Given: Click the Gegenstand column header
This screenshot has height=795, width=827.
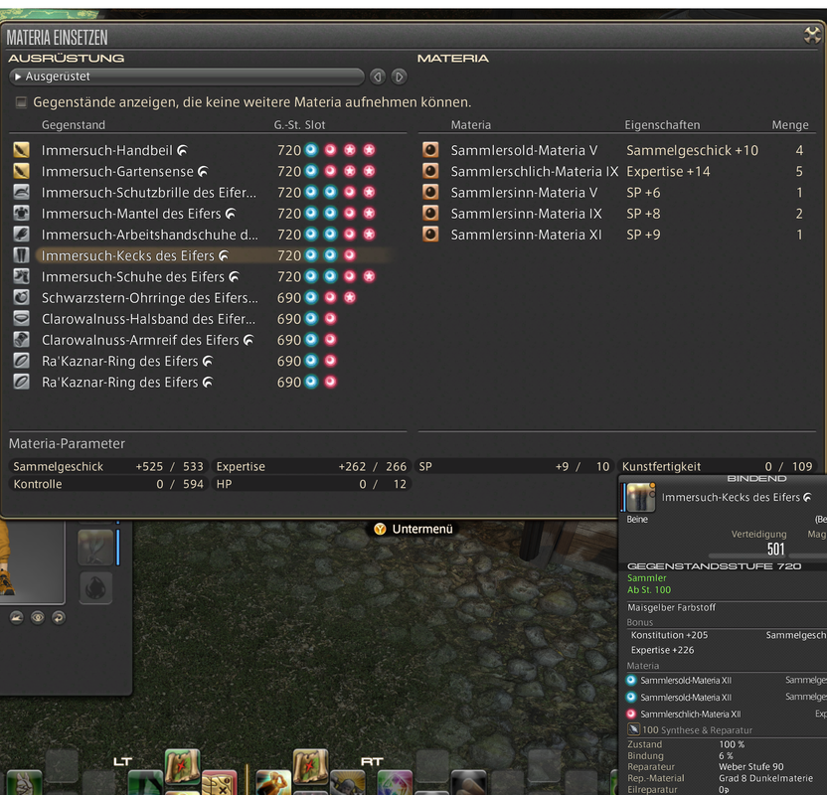Looking at the screenshot, I should pyautogui.click(x=74, y=125).
